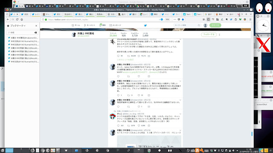Close the active first Firefox tab
273x153 pixels.
[17, 14]
